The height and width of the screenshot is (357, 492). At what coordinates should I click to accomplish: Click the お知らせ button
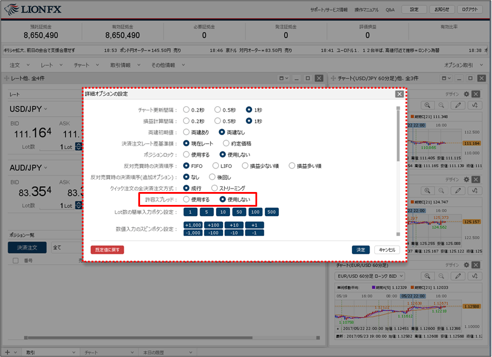pos(442,9)
